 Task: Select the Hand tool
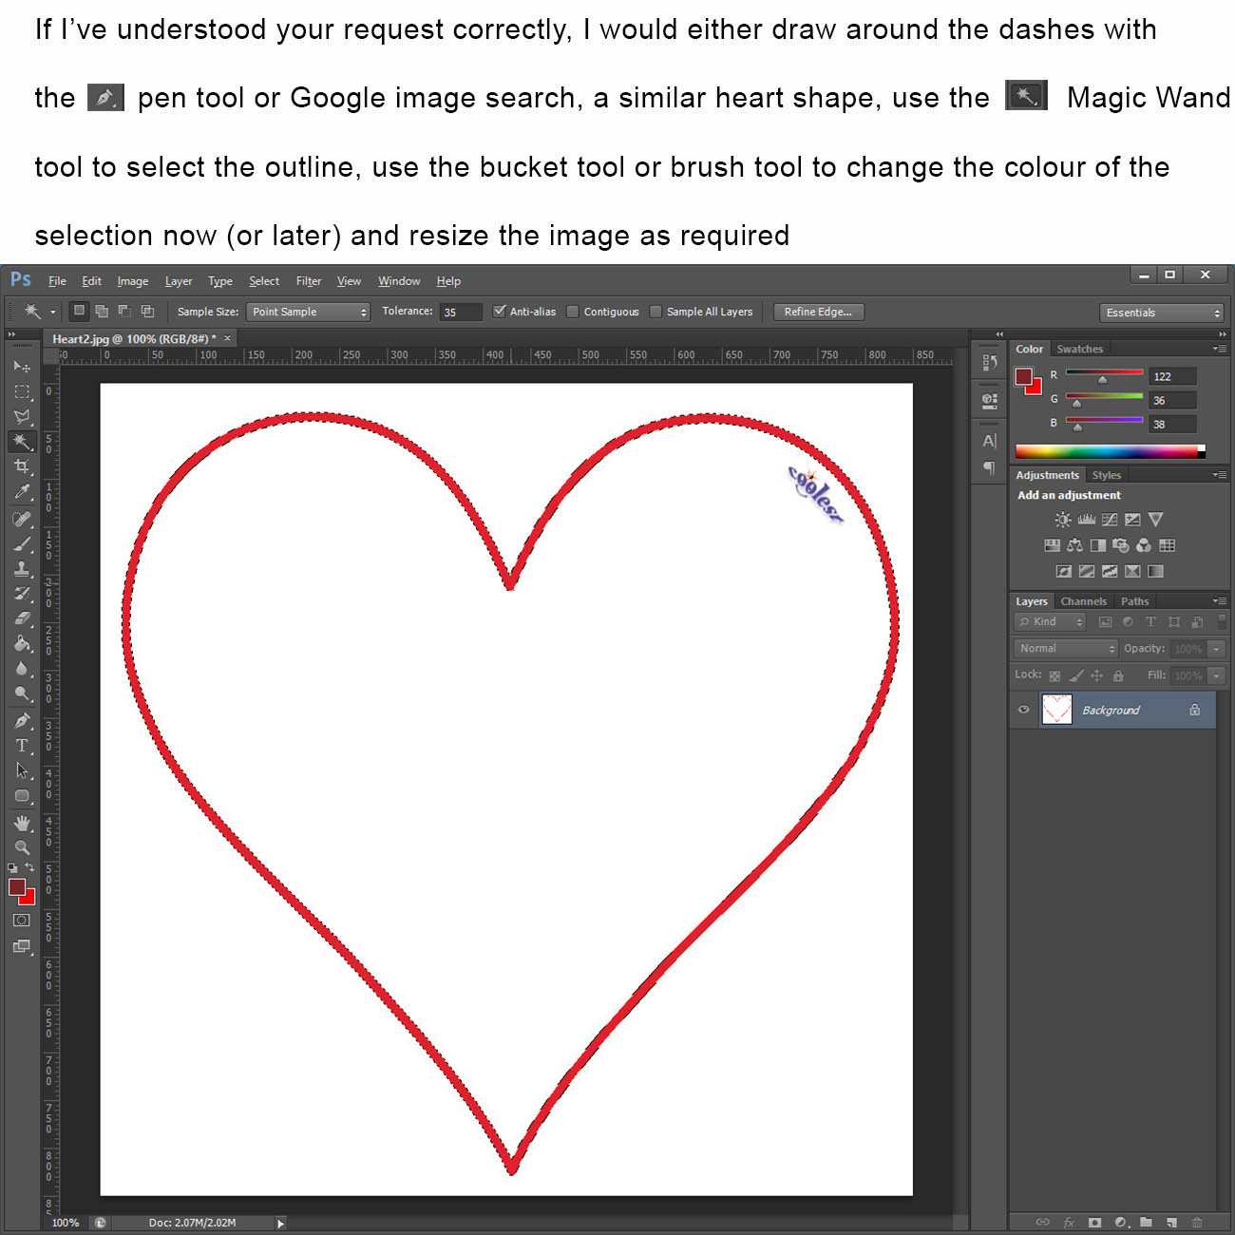click(x=22, y=823)
